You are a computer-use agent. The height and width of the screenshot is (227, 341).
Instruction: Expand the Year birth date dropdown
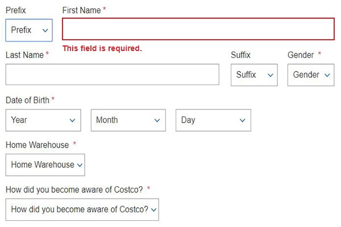point(43,120)
